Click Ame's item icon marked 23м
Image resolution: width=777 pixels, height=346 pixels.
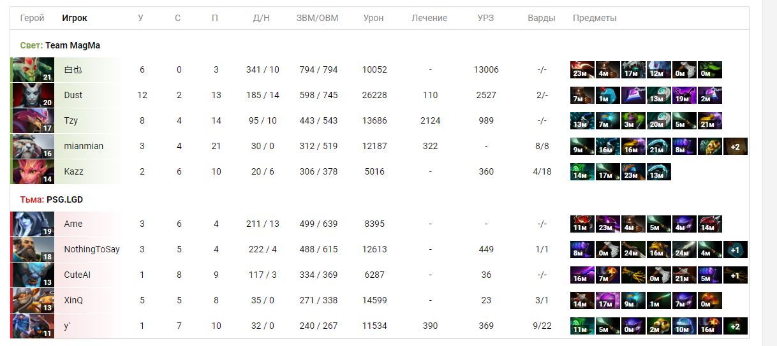608,224
